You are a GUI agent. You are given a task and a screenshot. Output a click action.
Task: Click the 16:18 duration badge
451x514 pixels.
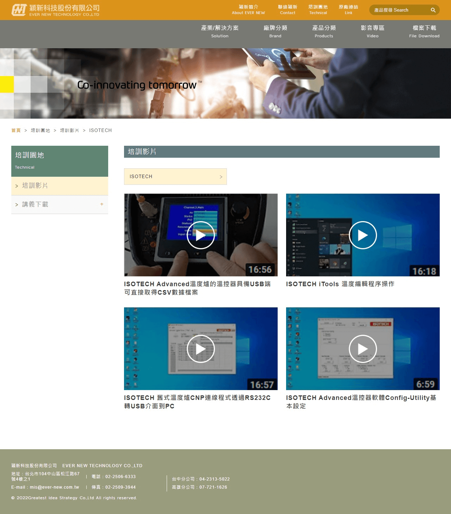(x=424, y=271)
